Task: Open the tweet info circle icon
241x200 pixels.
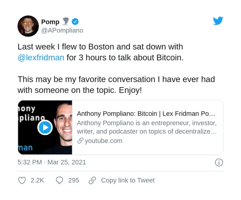Action: click(219, 163)
